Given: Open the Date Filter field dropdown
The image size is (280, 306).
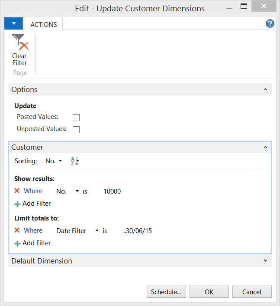Looking at the screenshot, I should pyautogui.click(x=97, y=230).
